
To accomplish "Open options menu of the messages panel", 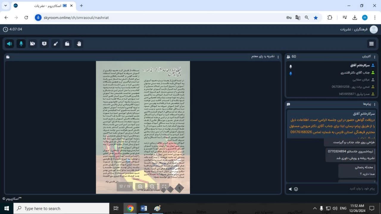I will click(x=375, y=104).
